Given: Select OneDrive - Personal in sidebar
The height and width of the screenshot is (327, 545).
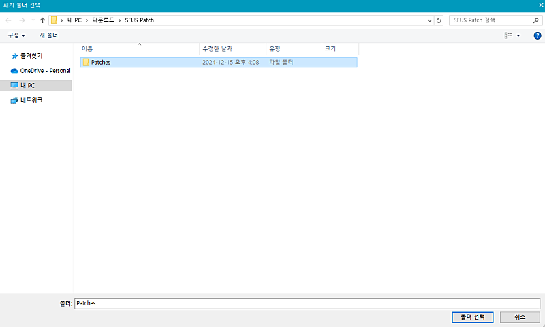Looking at the screenshot, I should (41, 71).
